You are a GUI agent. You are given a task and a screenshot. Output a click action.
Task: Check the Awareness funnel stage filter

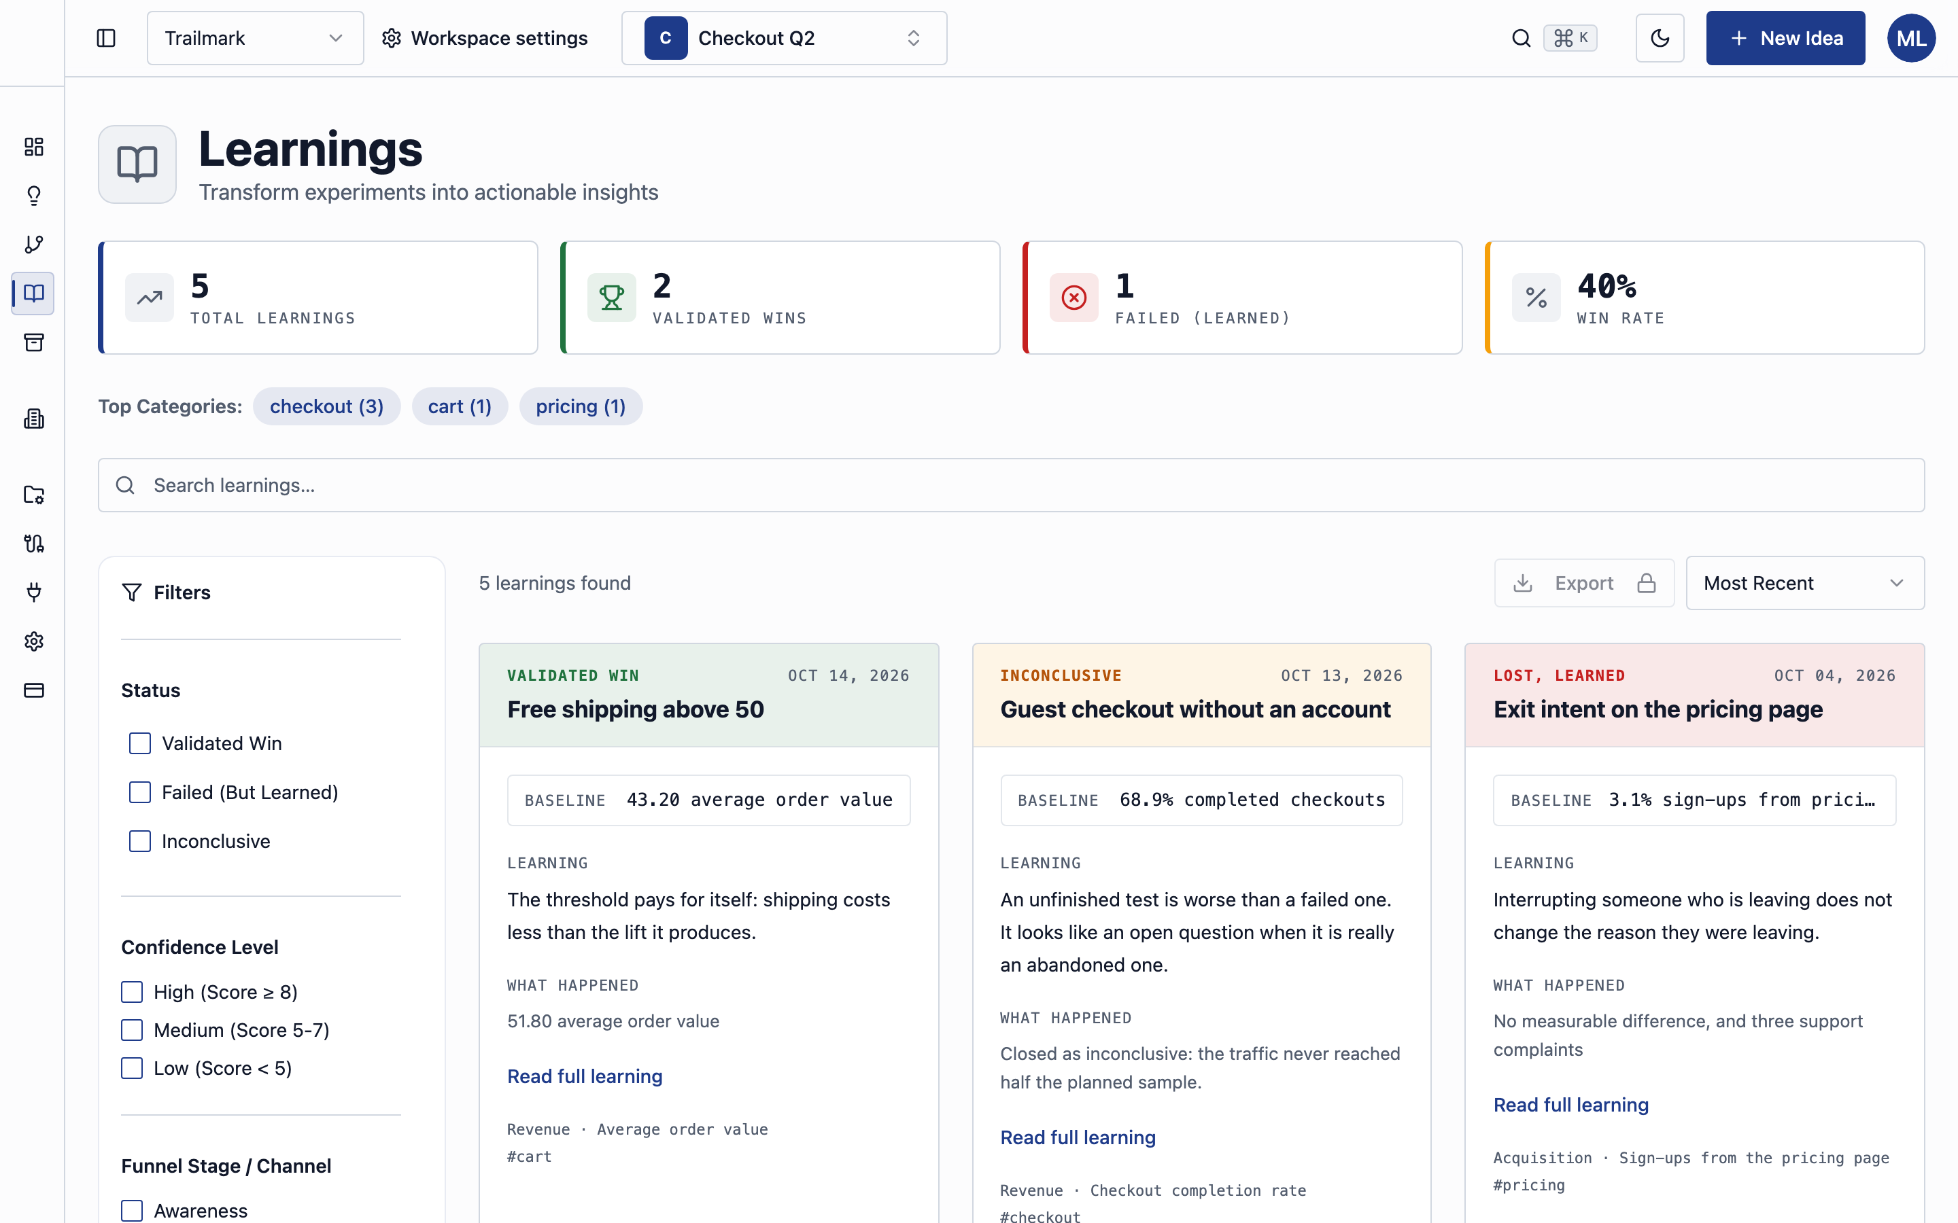tap(132, 1211)
